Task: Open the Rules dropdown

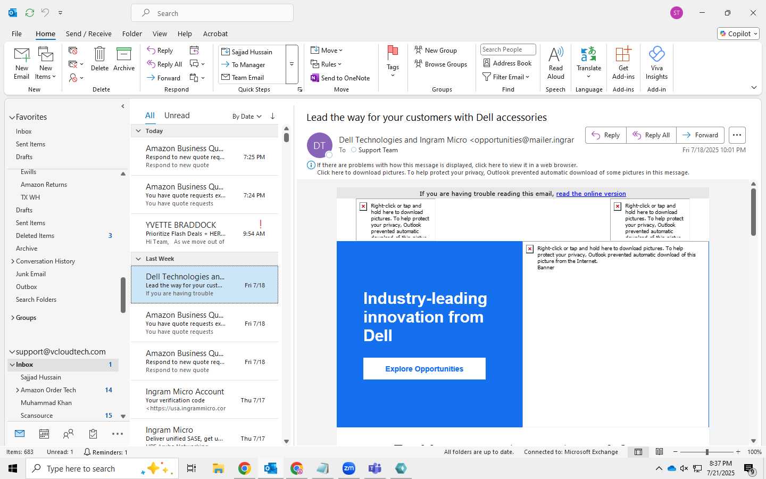Action: click(x=327, y=64)
